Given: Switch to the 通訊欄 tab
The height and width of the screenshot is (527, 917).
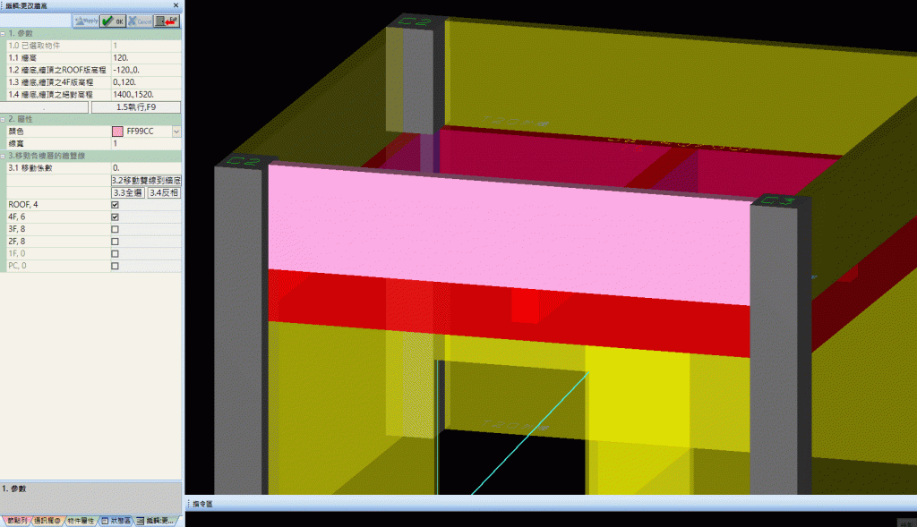Looking at the screenshot, I should point(47,521).
